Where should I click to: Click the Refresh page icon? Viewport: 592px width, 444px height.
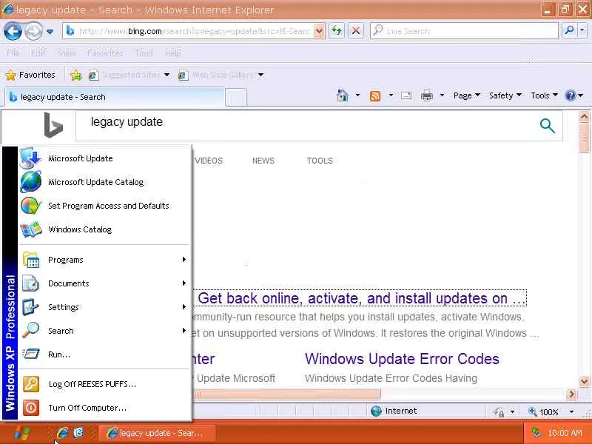click(x=337, y=31)
